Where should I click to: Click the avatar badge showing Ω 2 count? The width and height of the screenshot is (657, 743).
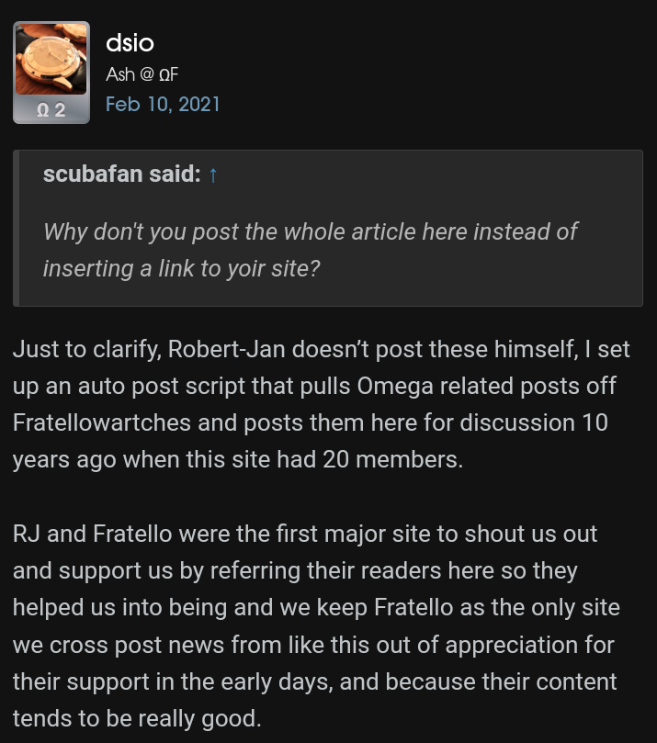point(51,110)
